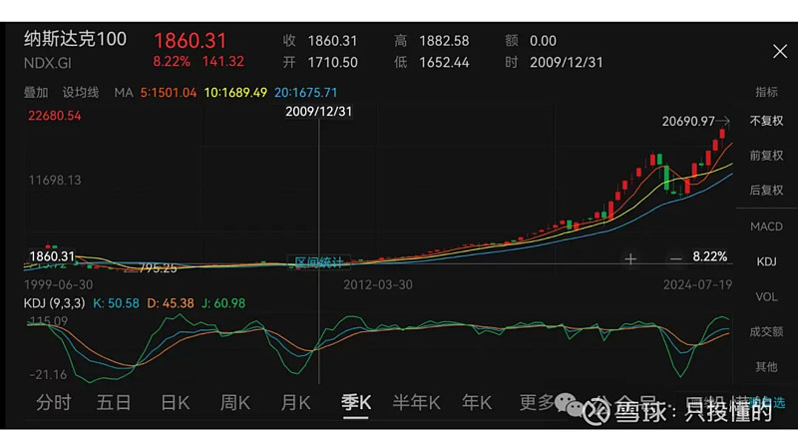Click the 2012-03-30 date axis label
This screenshot has height=438, width=798.
pos(378,284)
